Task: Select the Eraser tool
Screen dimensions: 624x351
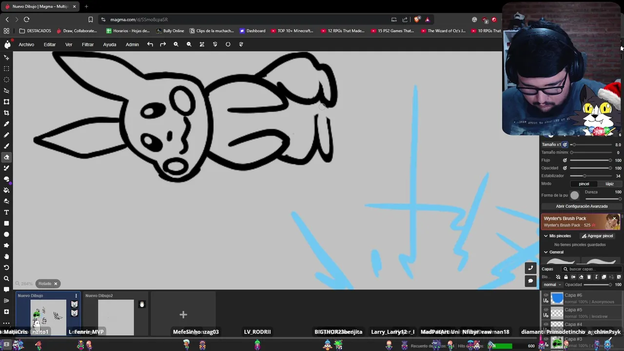Action: coord(6,157)
